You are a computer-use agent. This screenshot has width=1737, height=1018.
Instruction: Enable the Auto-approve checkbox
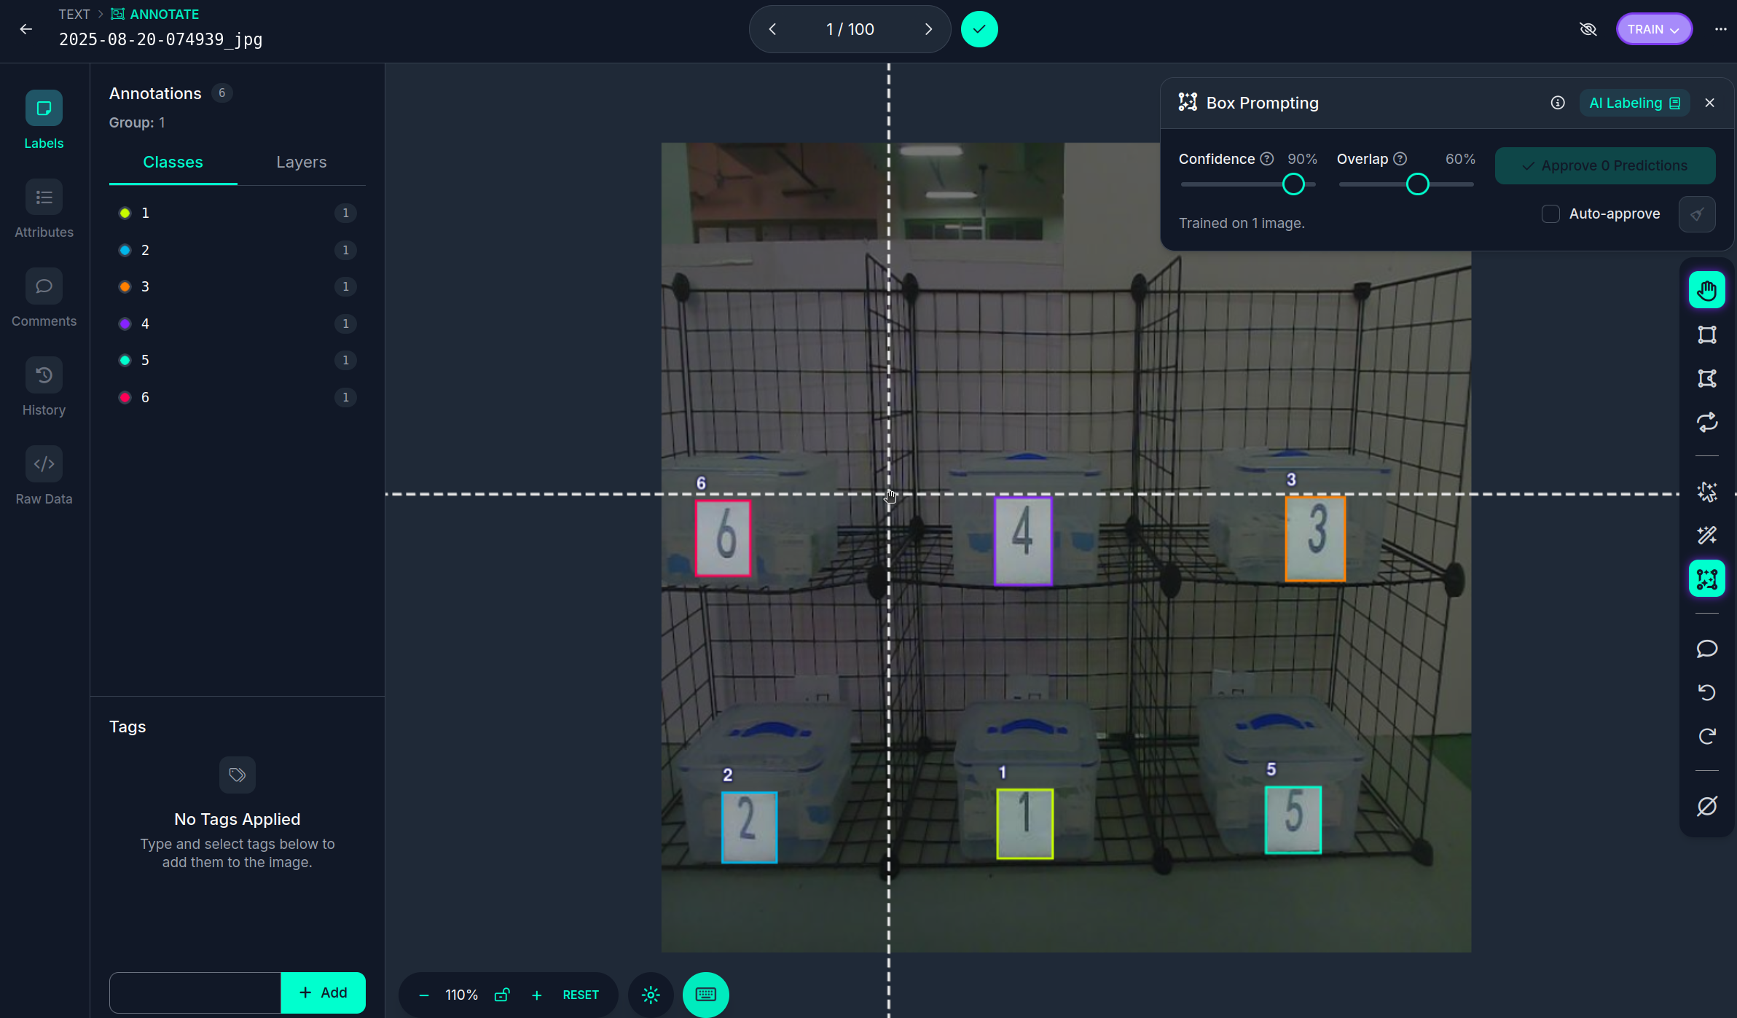(1550, 214)
